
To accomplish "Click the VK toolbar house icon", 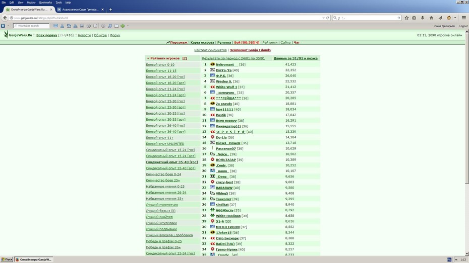I will [69, 26].
